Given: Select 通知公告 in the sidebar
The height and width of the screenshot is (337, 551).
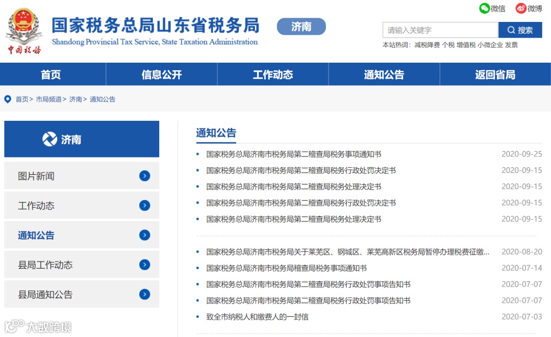Looking at the screenshot, I should pos(82,235).
